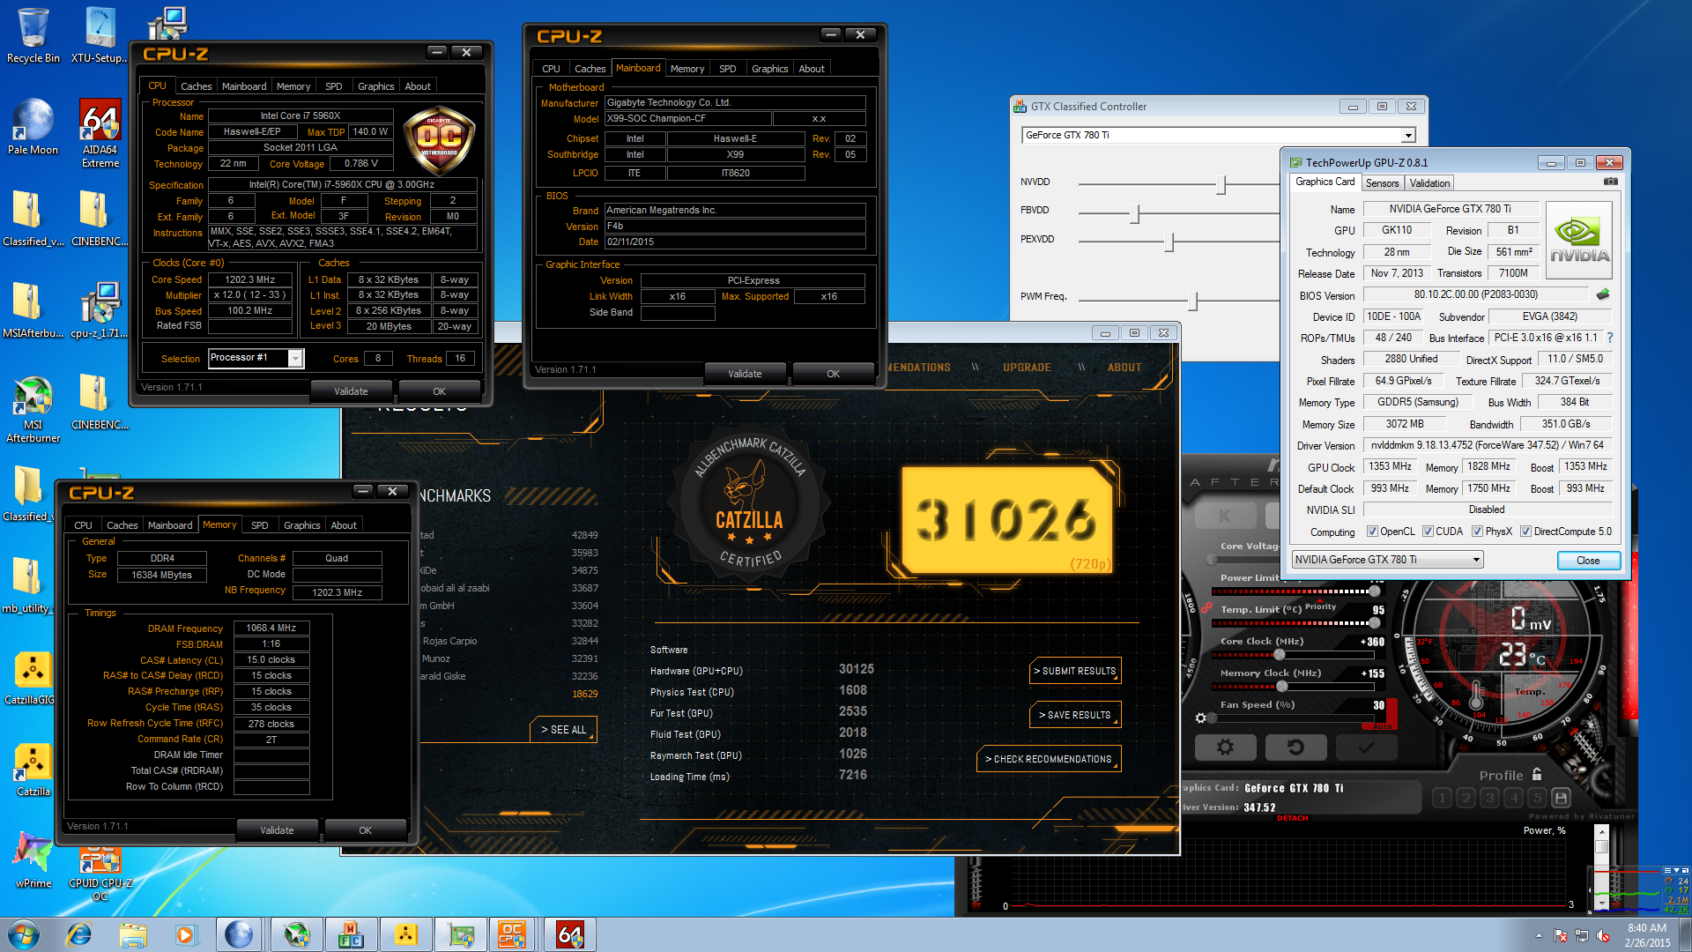This screenshot has height=952, width=1692.
Task: Switch to Catzilla yellow taskbar button
Action: (x=405, y=934)
